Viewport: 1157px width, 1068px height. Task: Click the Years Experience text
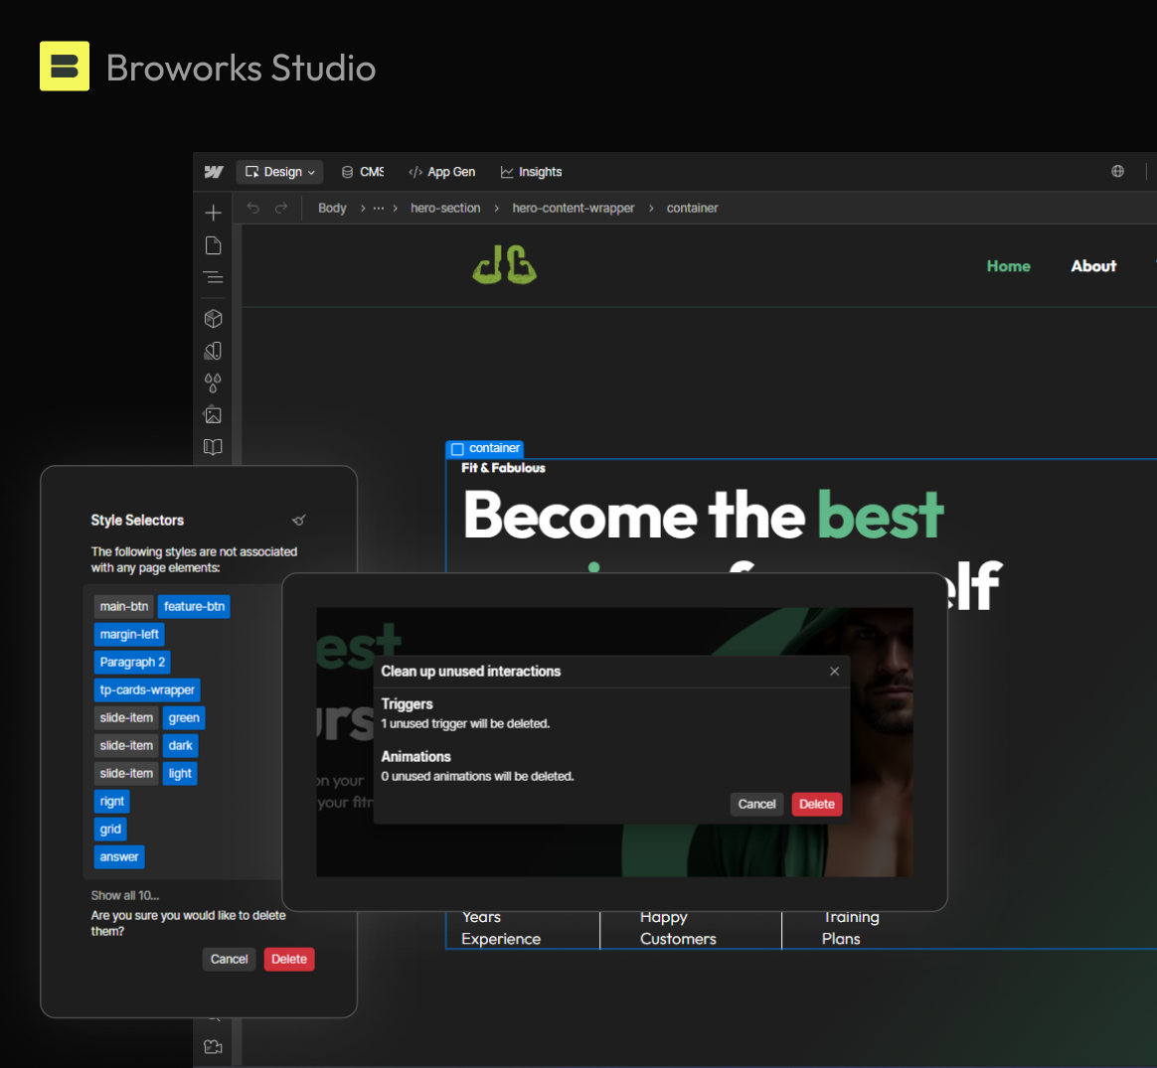click(501, 928)
